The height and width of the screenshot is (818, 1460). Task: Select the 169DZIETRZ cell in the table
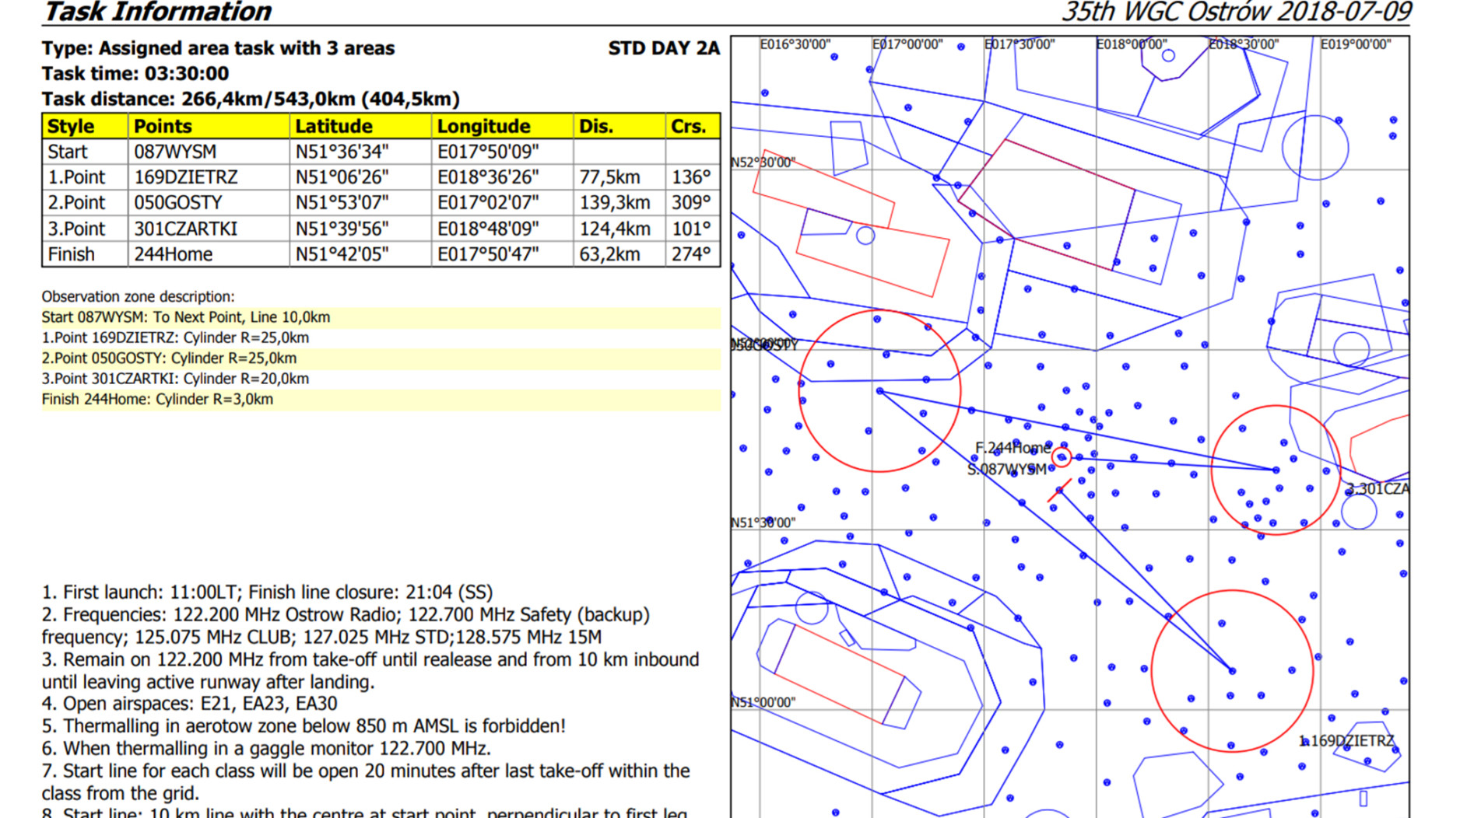[185, 177]
